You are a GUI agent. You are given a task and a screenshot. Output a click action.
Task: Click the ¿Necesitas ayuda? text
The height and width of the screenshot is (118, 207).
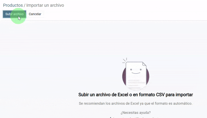click(x=136, y=113)
